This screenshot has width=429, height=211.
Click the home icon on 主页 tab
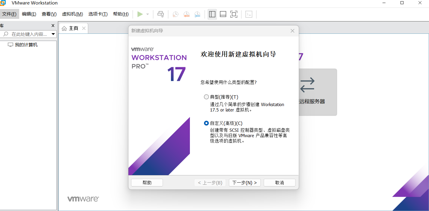[x=64, y=28]
